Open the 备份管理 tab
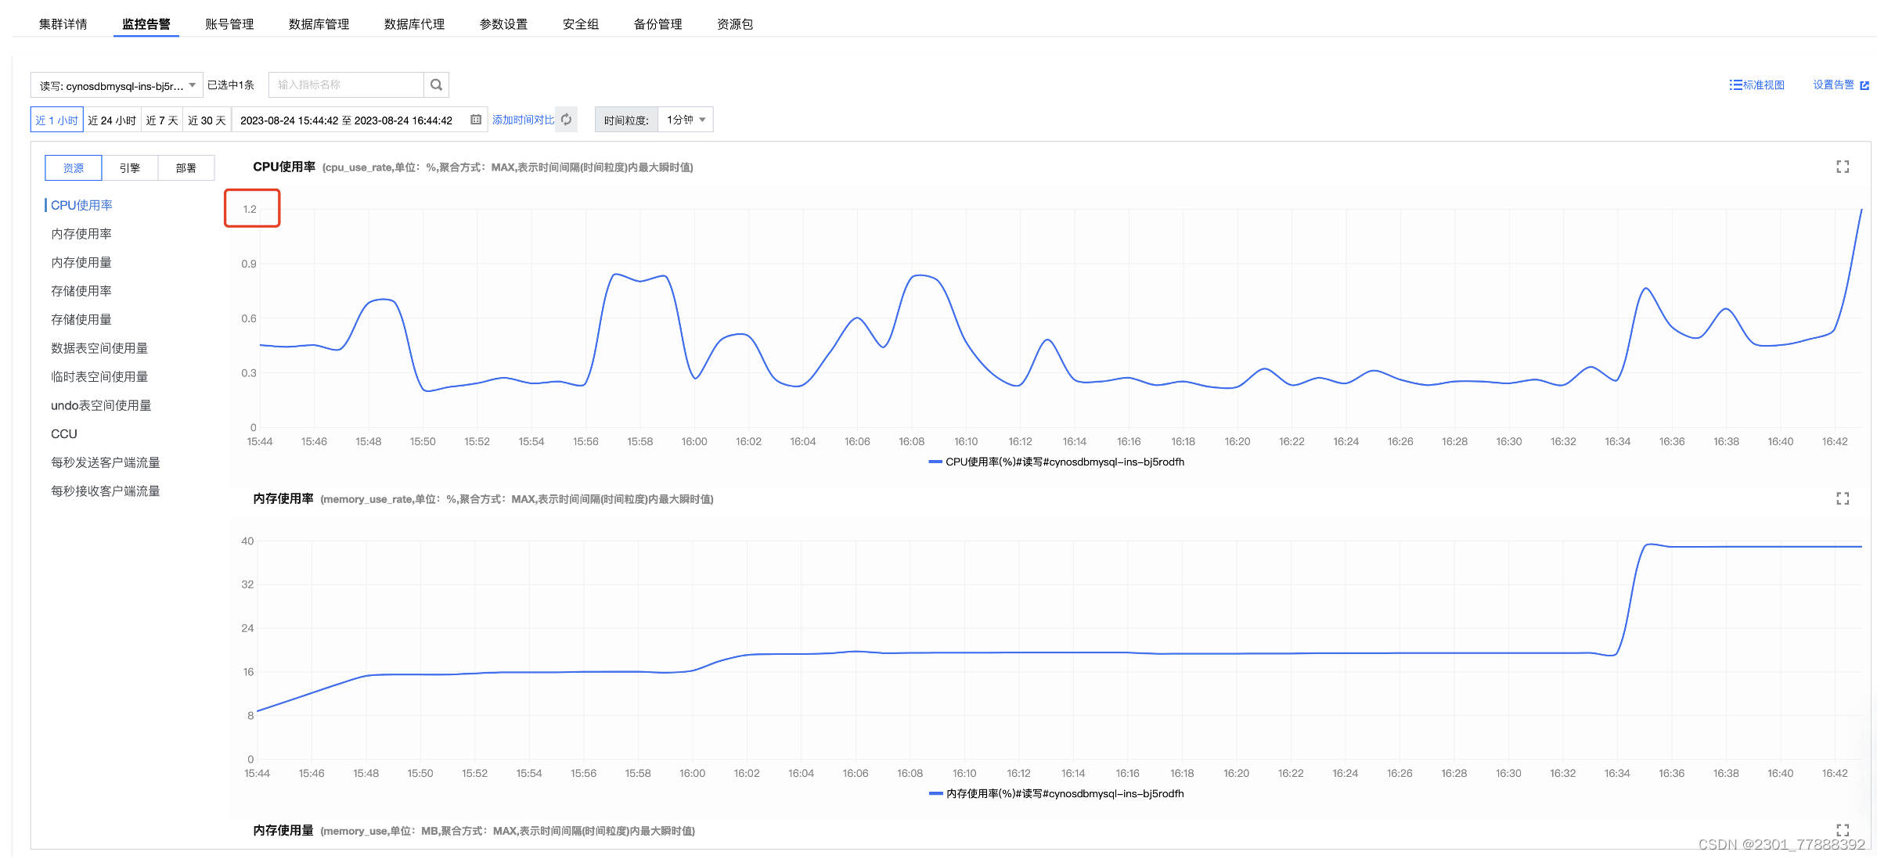This screenshot has height=859, width=1877. [x=657, y=24]
